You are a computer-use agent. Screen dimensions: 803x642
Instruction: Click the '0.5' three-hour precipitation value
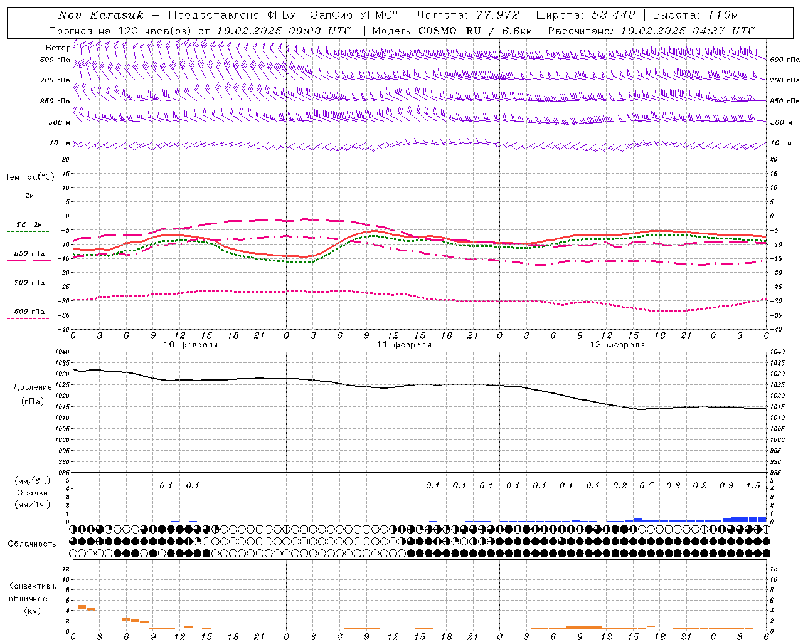tap(646, 485)
